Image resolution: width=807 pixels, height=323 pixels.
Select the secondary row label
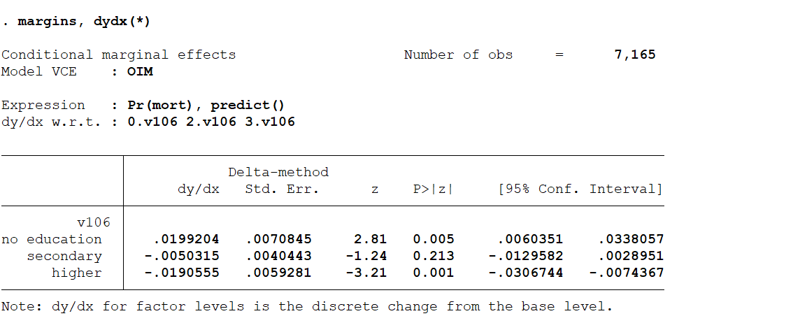tap(64, 256)
